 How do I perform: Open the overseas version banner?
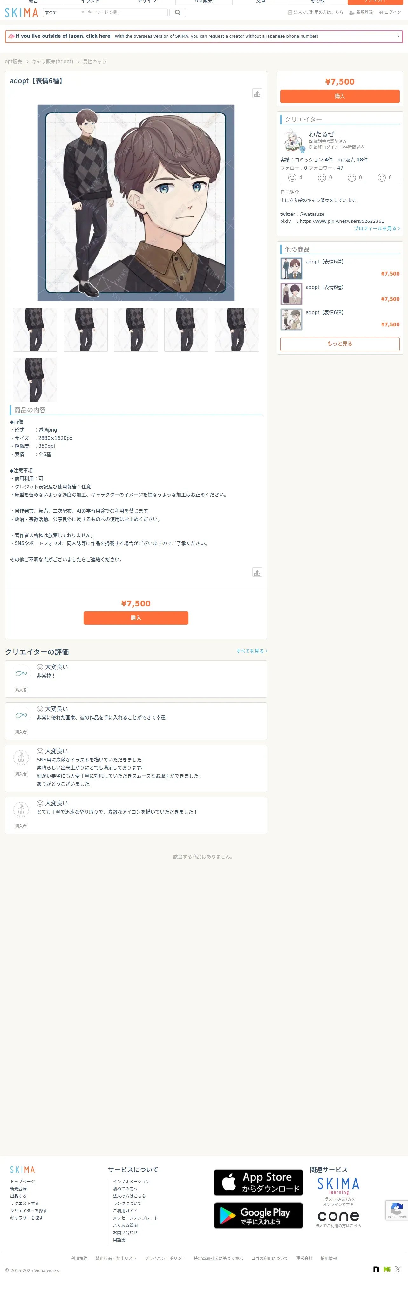[x=204, y=36]
